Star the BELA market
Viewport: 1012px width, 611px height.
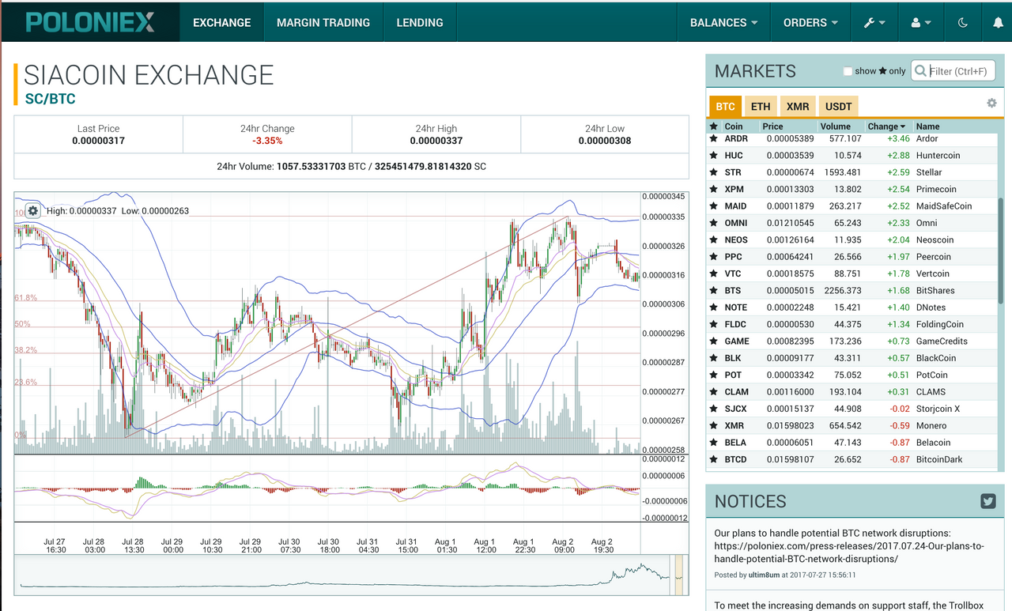(714, 443)
